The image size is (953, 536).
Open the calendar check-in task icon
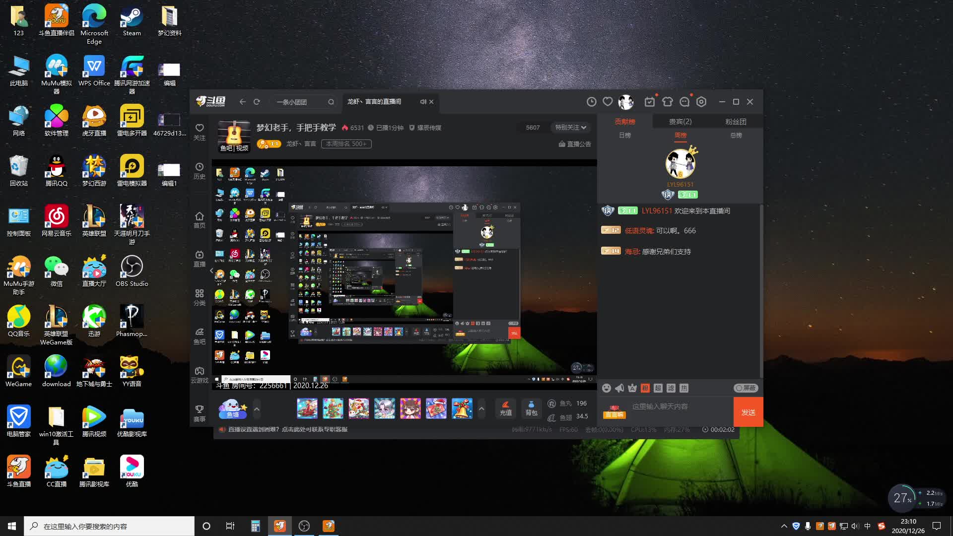(649, 102)
